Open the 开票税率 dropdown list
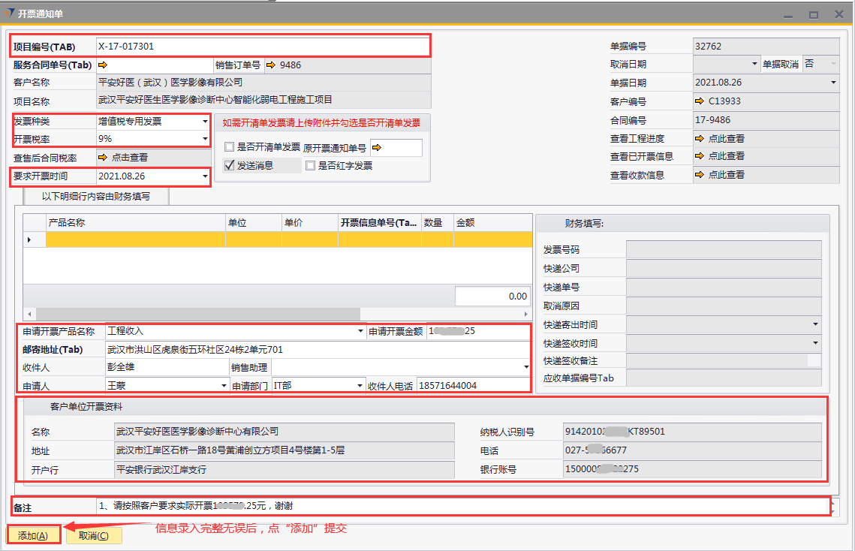855x551 pixels. 203,139
